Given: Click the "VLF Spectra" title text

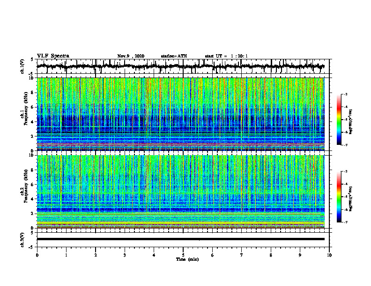Looking at the screenshot, I should 53,56.
